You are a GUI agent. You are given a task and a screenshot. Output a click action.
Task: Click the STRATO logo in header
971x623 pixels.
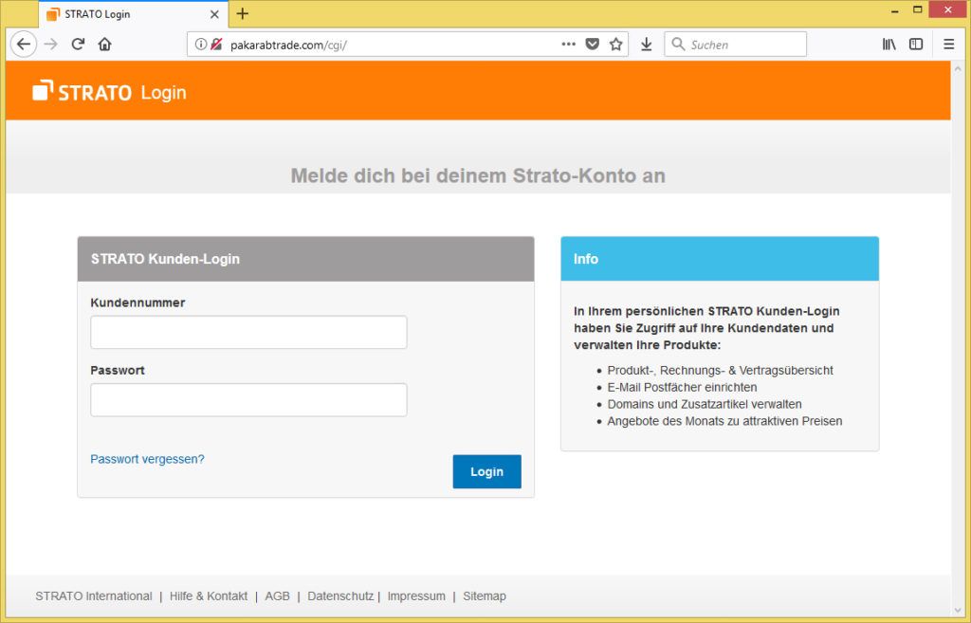82,91
